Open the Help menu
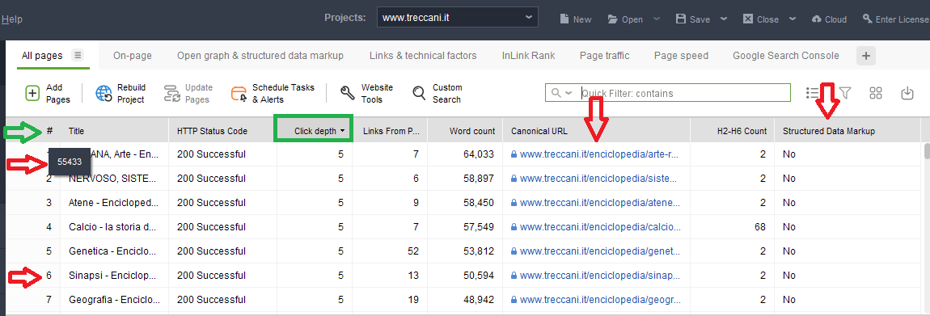This screenshot has width=930, height=316. pyautogui.click(x=11, y=19)
